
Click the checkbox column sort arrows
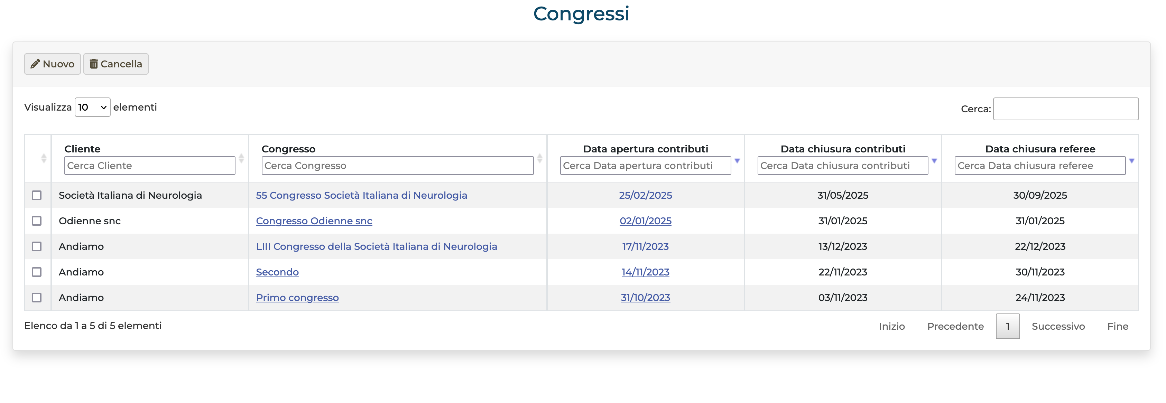pyautogui.click(x=44, y=158)
